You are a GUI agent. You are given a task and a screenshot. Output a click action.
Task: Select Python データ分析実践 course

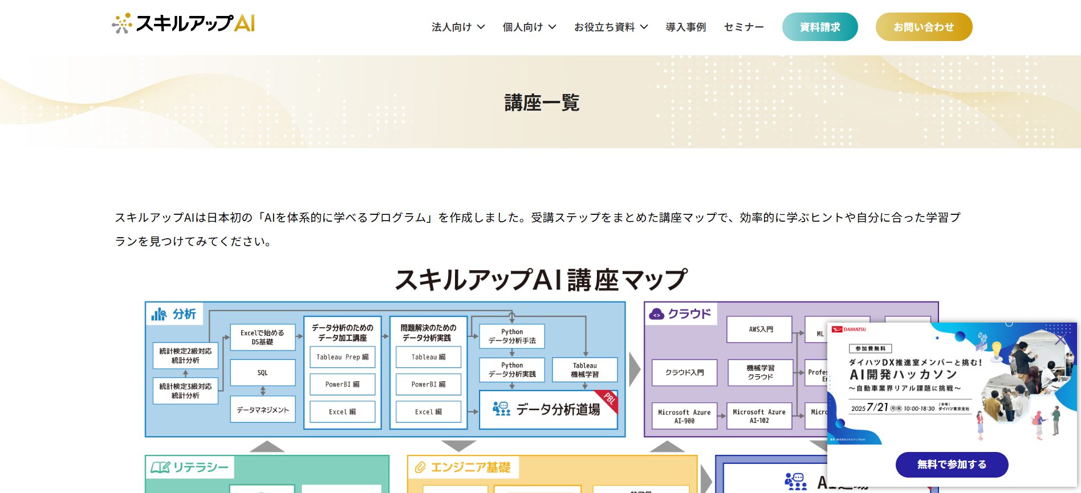tap(512, 370)
